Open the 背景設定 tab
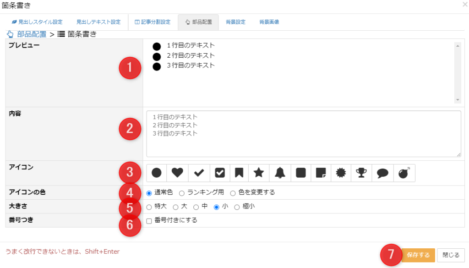 tap(235, 22)
